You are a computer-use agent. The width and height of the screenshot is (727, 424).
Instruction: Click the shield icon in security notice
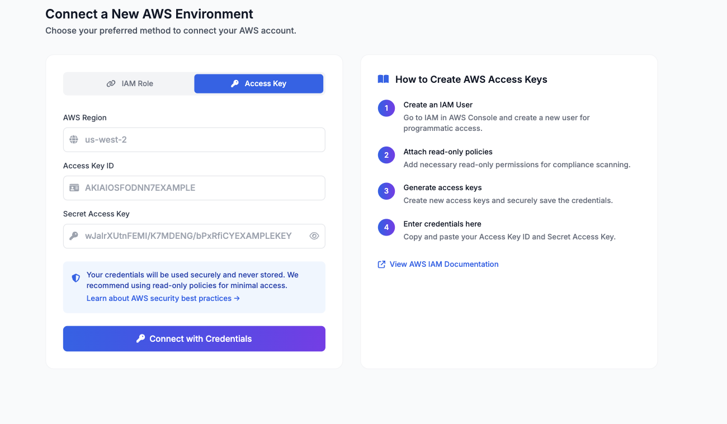coord(76,278)
